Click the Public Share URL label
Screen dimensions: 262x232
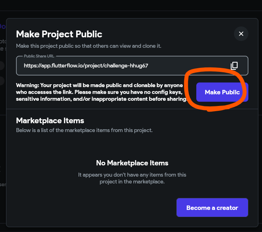[39, 56]
